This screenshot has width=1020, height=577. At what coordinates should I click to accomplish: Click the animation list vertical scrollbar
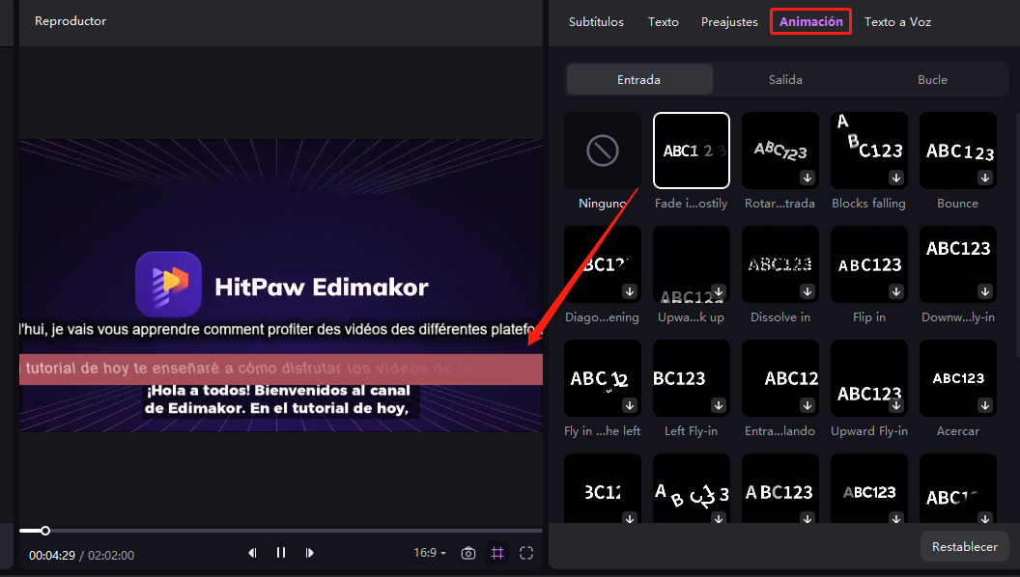(1017, 234)
